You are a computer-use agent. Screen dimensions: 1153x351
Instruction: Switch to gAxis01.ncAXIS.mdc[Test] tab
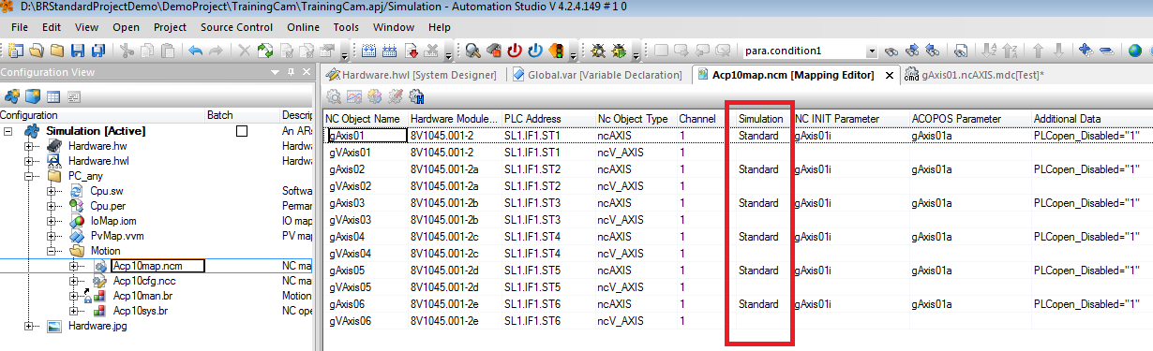(974, 75)
